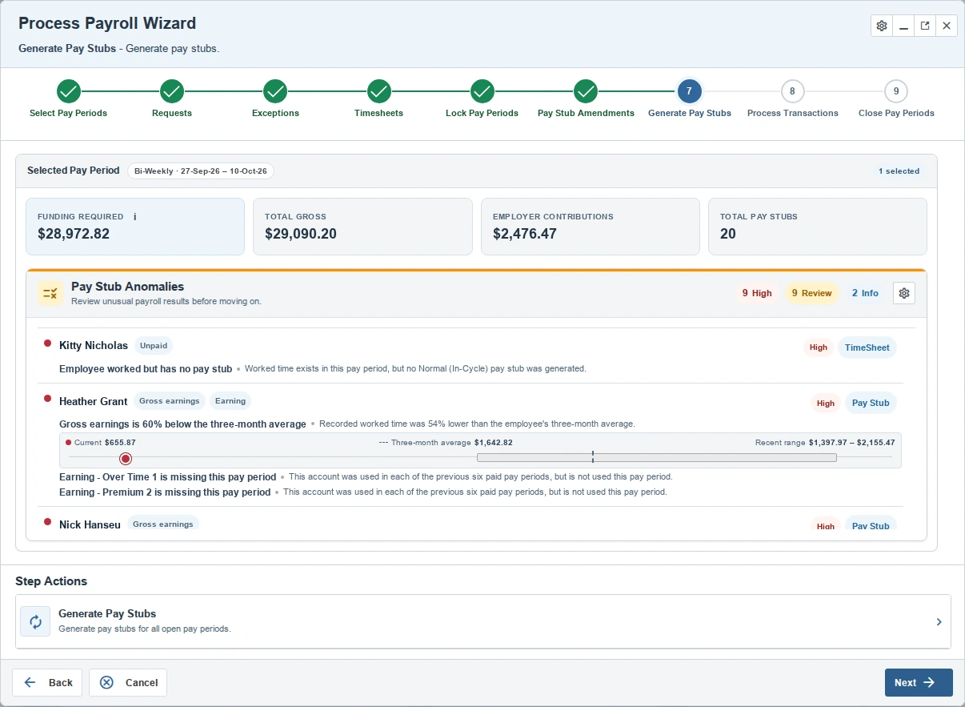Click Heather Grant employee name
Image resolution: width=965 pixels, height=707 pixels.
94,401
